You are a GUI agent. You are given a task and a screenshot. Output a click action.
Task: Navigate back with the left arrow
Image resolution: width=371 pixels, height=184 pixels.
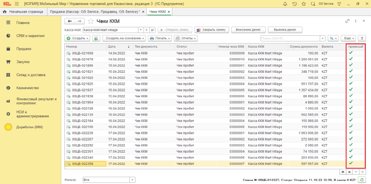coord(70,21)
